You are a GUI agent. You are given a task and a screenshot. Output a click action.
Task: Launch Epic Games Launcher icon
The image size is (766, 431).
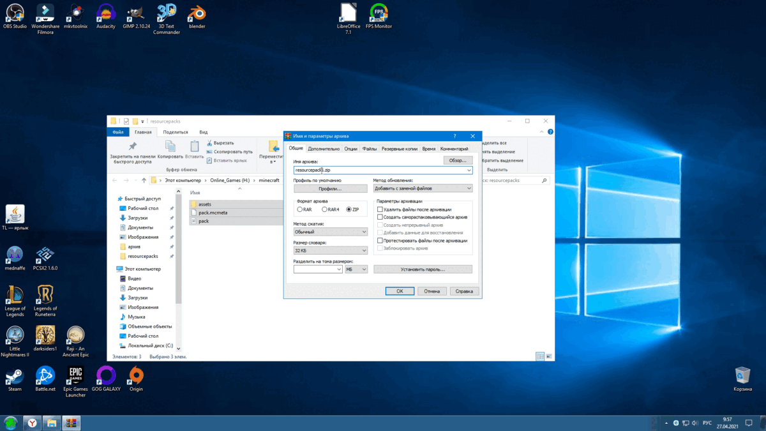75,375
